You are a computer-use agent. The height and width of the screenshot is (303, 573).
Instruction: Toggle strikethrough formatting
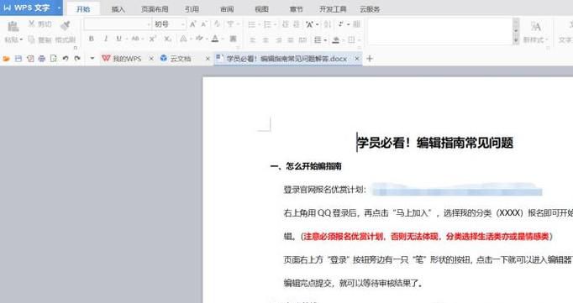coord(135,39)
